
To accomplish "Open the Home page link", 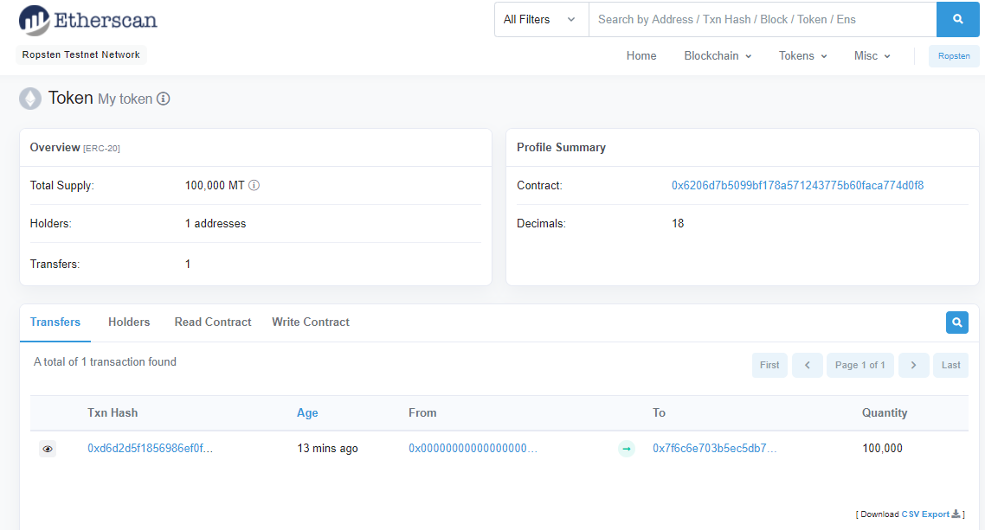I will [641, 56].
